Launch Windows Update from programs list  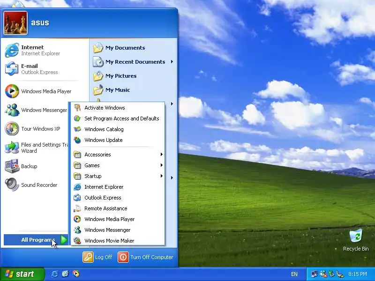pos(118,140)
